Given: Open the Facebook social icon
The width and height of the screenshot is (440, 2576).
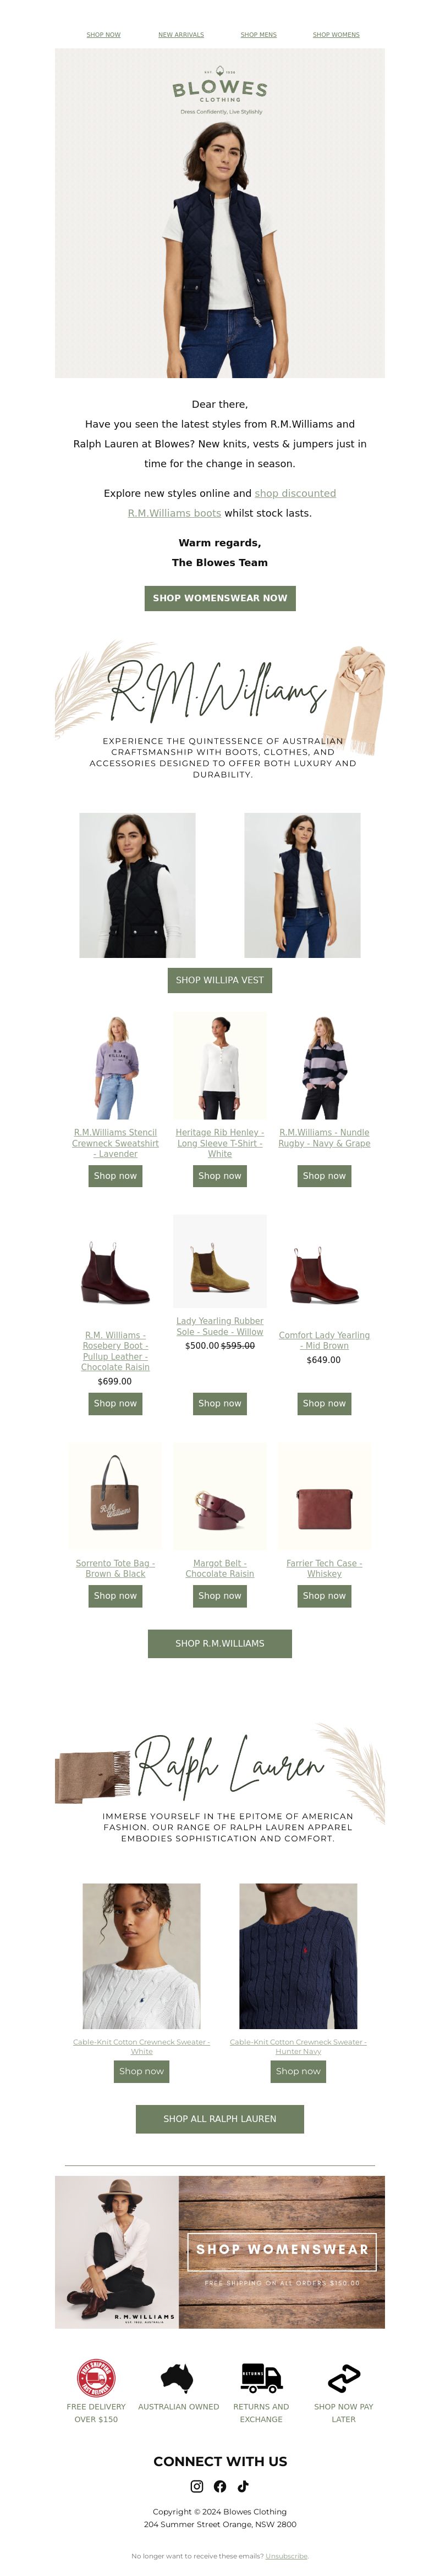Looking at the screenshot, I should point(220,2486).
